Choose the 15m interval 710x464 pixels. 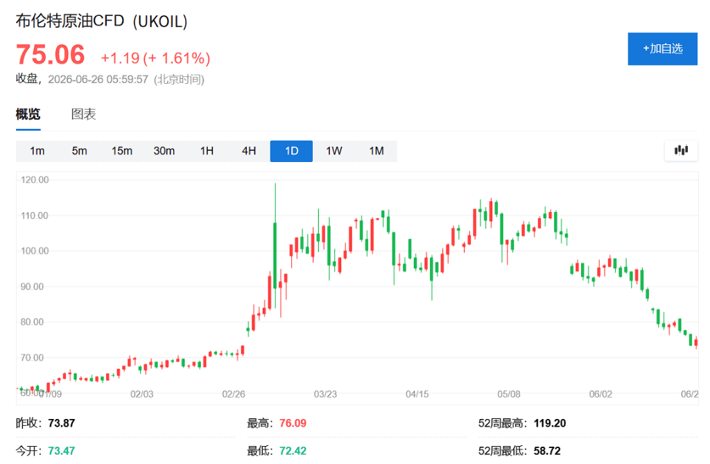point(122,151)
